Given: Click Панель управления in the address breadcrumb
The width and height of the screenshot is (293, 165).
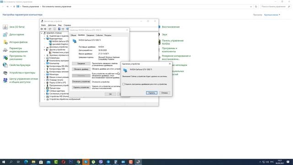Looking at the screenshot, I should click(31, 6).
